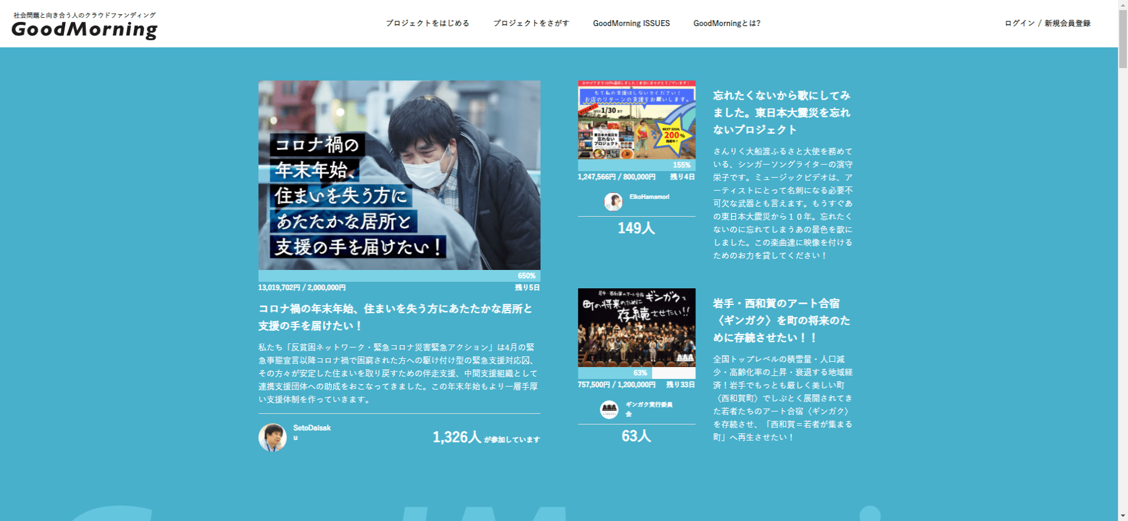Click amount 1,247,566円 / 800,000円

click(616, 176)
